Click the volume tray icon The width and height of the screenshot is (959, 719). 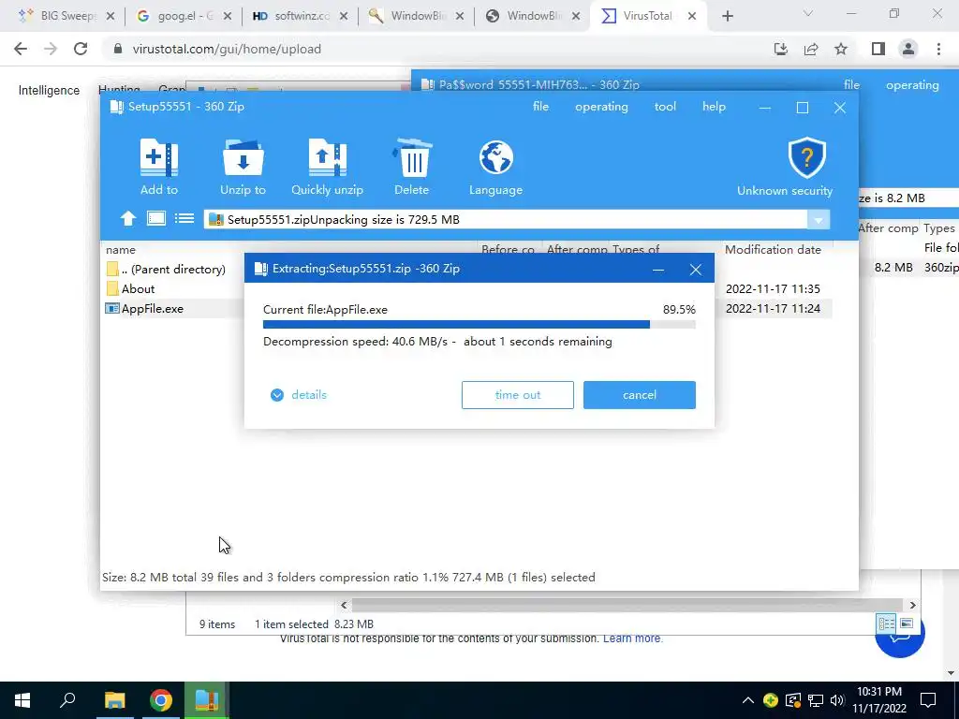pos(837,700)
